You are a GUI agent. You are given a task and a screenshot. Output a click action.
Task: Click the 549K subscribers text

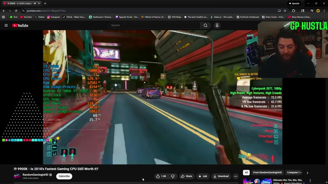[30, 178]
